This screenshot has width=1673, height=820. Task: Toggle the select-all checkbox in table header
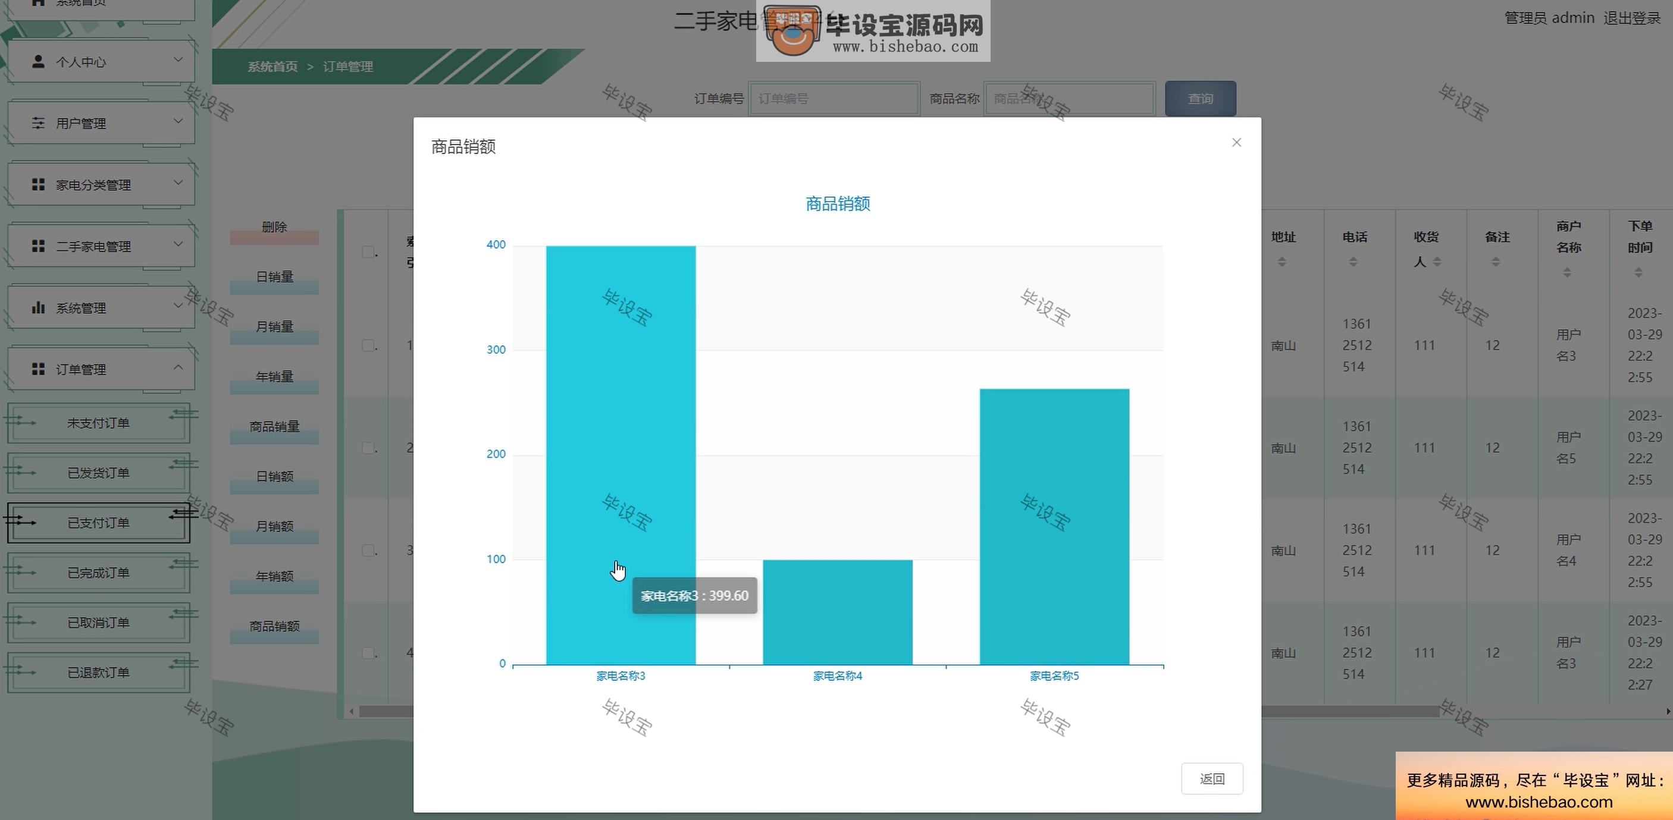point(368,252)
